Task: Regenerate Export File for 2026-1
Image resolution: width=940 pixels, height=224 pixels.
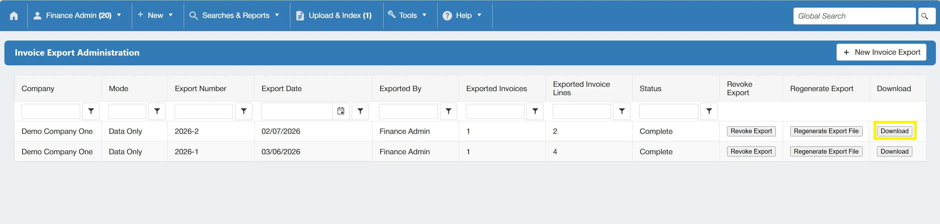Action: 826,151
